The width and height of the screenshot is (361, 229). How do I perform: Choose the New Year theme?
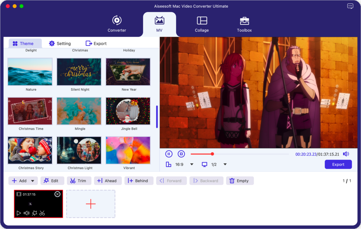pyautogui.click(x=128, y=72)
